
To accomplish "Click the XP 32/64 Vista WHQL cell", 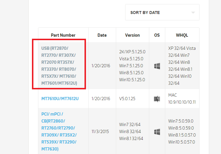I will (x=182, y=48).
